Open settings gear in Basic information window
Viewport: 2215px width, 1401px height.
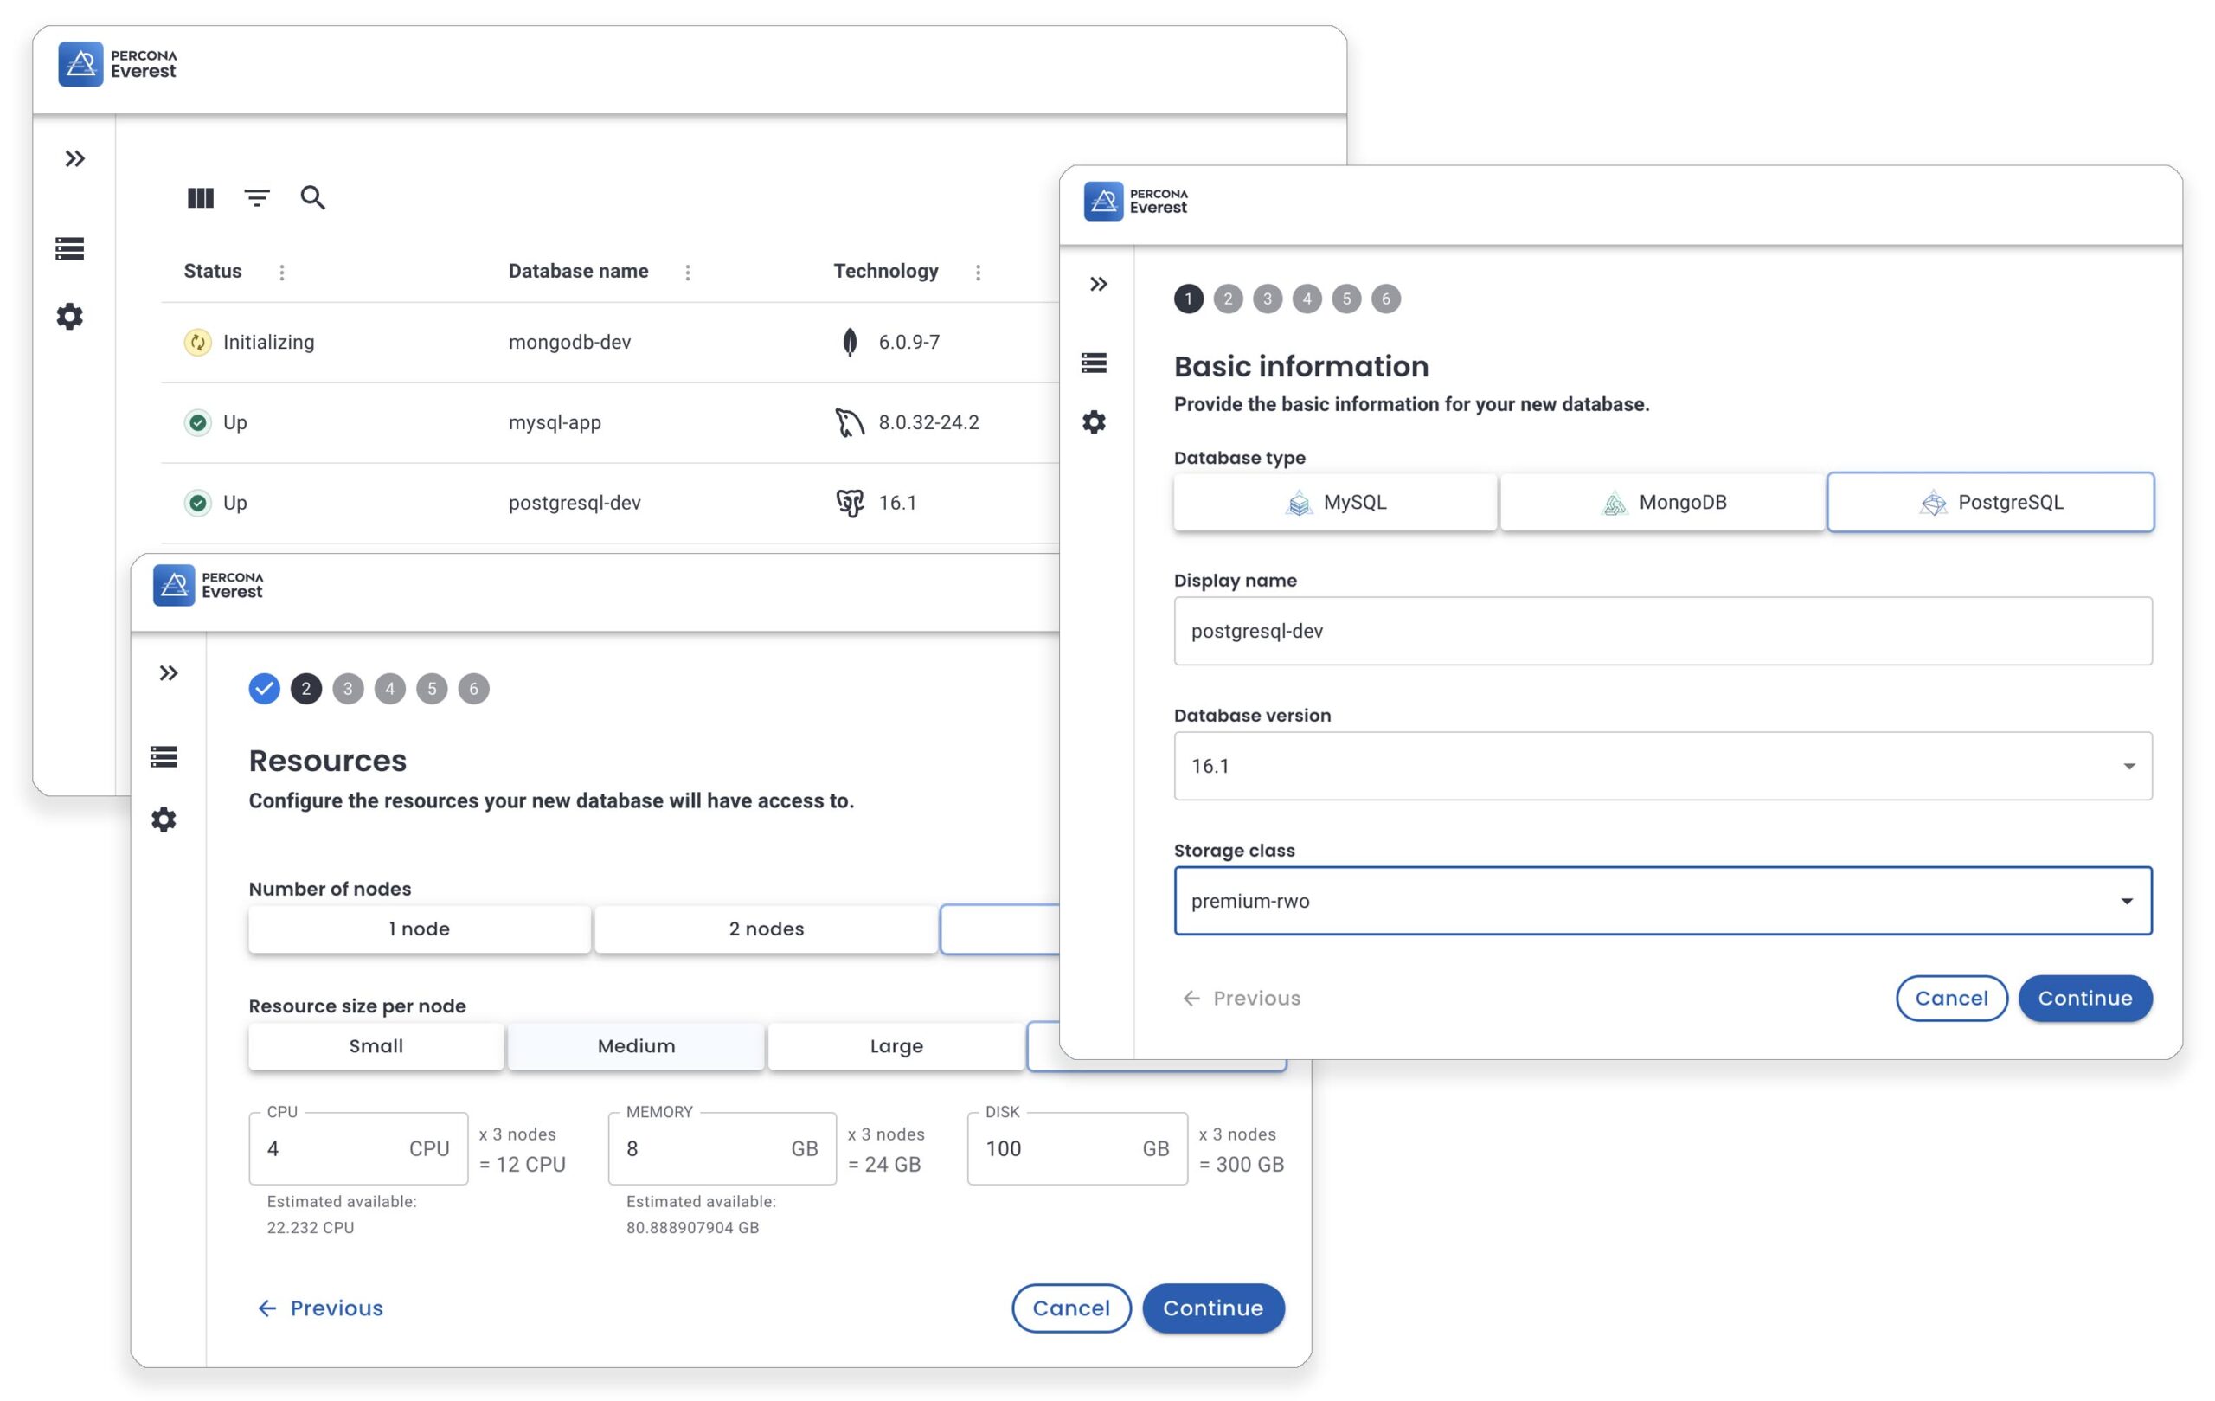pyautogui.click(x=1094, y=422)
